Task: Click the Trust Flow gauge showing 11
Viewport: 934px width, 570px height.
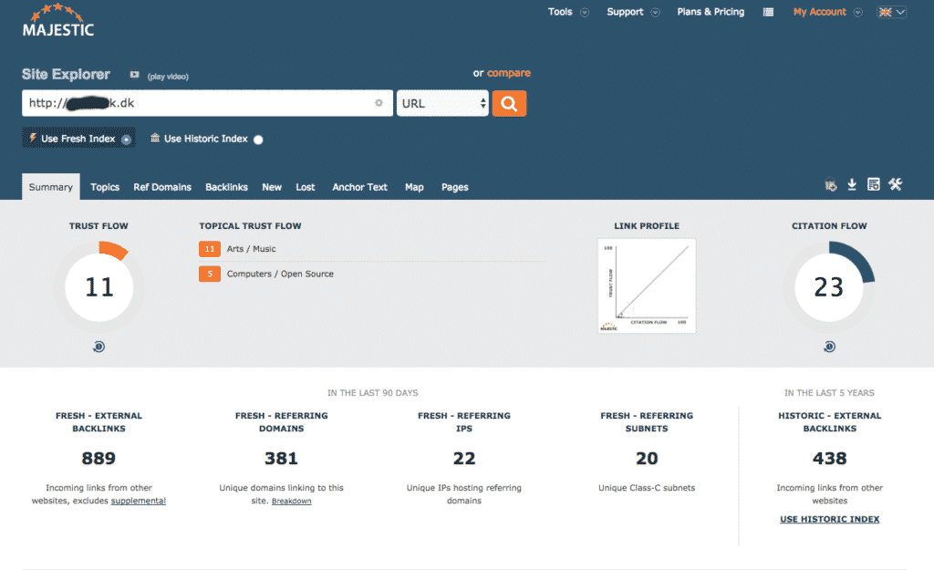Action: click(x=99, y=287)
